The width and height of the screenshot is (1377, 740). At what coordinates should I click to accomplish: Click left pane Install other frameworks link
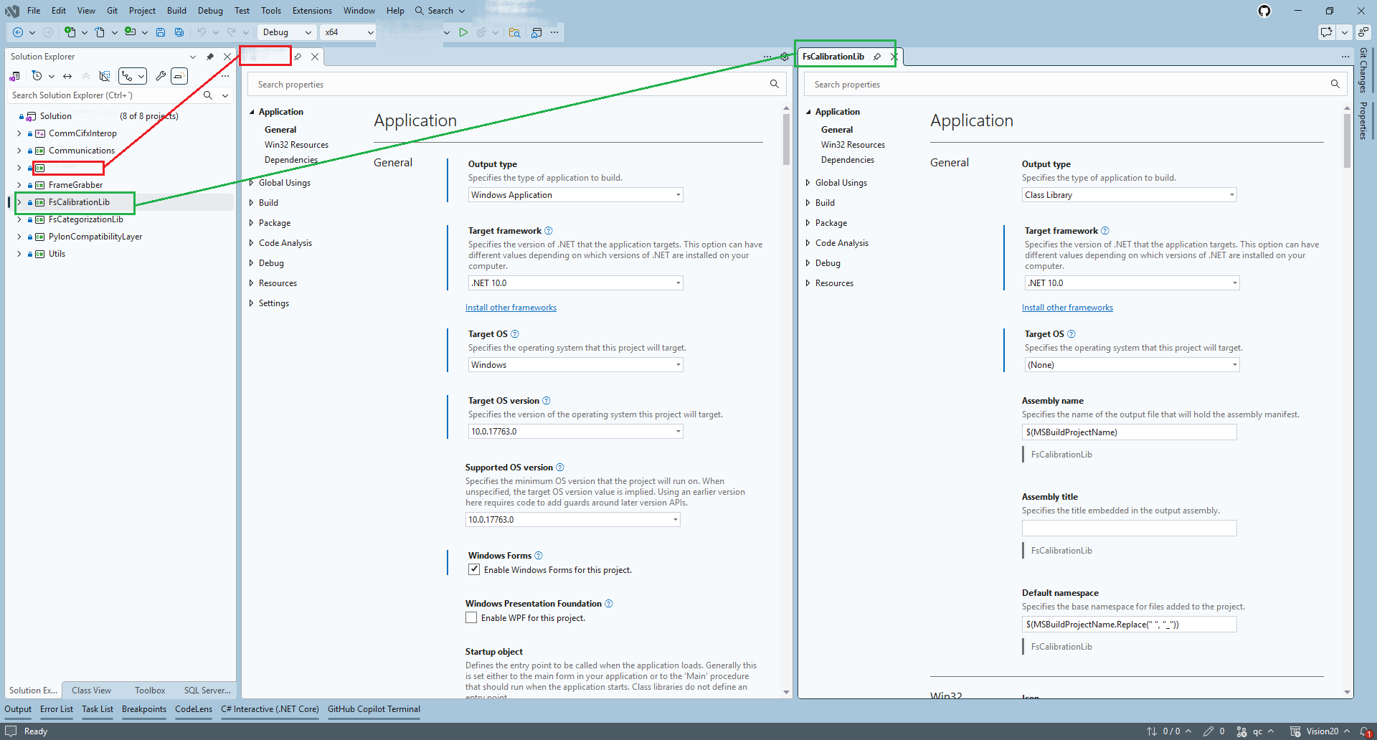click(511, 308)
